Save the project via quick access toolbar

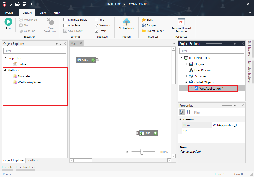coord(24,4)
